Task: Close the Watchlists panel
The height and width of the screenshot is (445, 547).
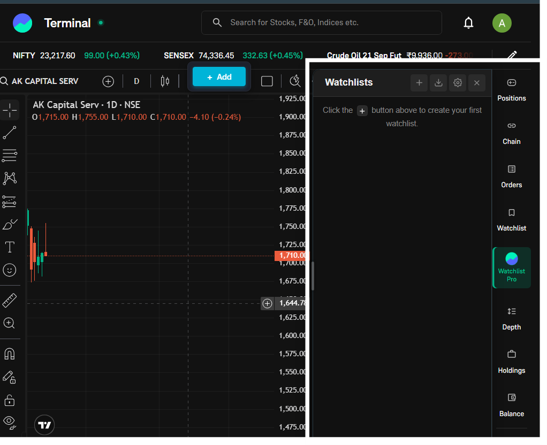Action: [x=477, y=83]
